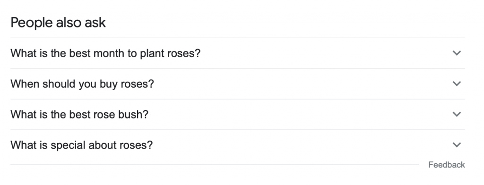Click the People also ask heading
The width and height of the screenshot is (484, 185).
(58, 23)
